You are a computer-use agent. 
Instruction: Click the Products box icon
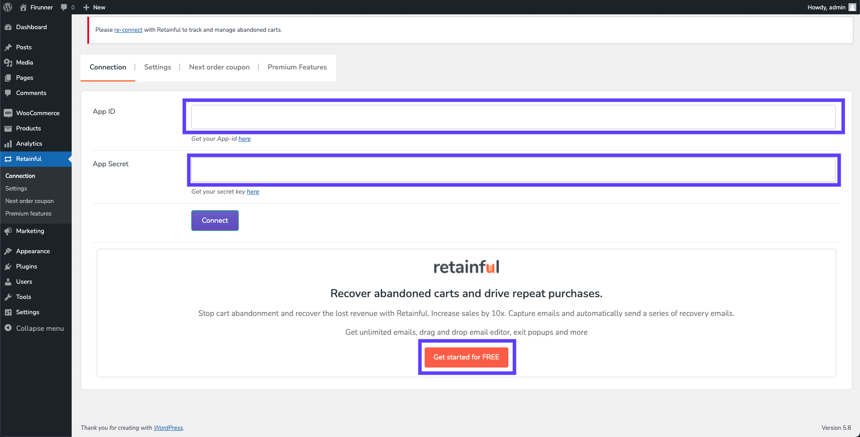click(8, 129)
